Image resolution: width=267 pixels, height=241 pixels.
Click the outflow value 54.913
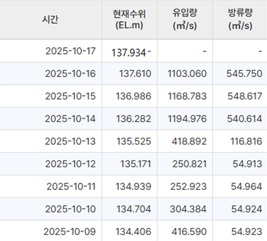[x=247, y=164]
